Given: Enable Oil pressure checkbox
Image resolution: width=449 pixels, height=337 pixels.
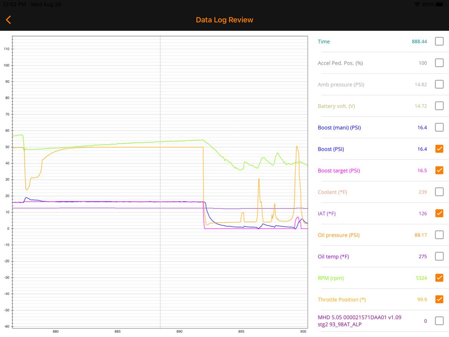Looking at the screenshot, I should (x=439, y=235).
